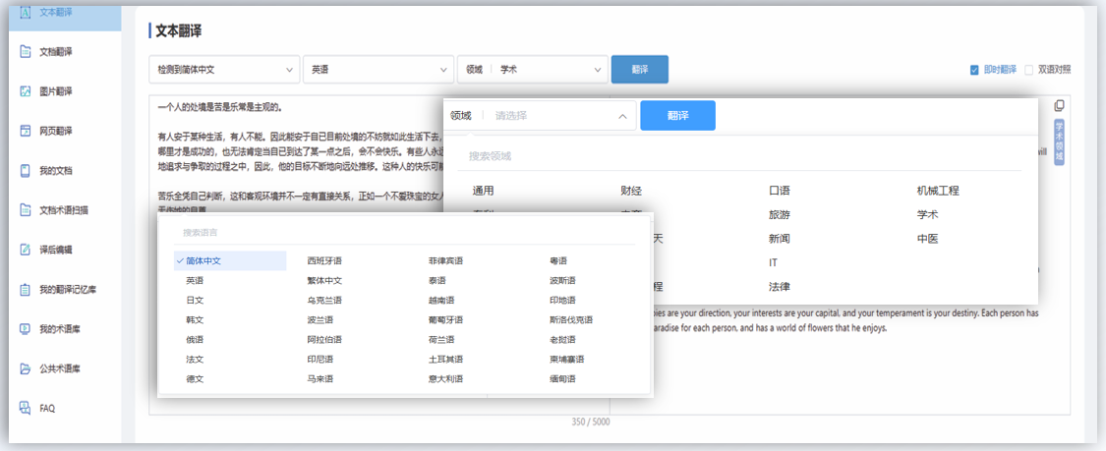The image size is (1106, 451).
Task: Pick 土耳其语 in the language list
Action: (445, 360)
